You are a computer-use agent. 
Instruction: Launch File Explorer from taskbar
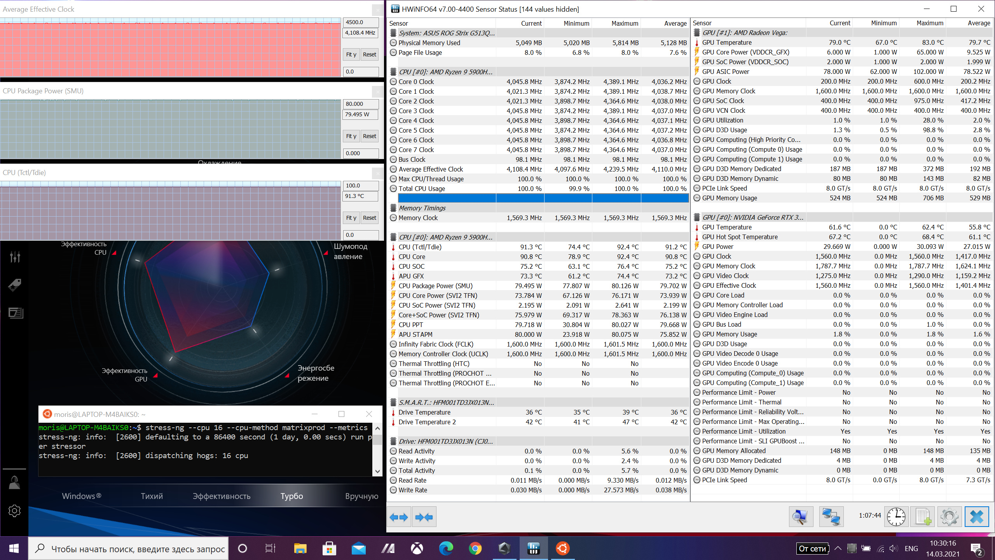tap(300, 548)
